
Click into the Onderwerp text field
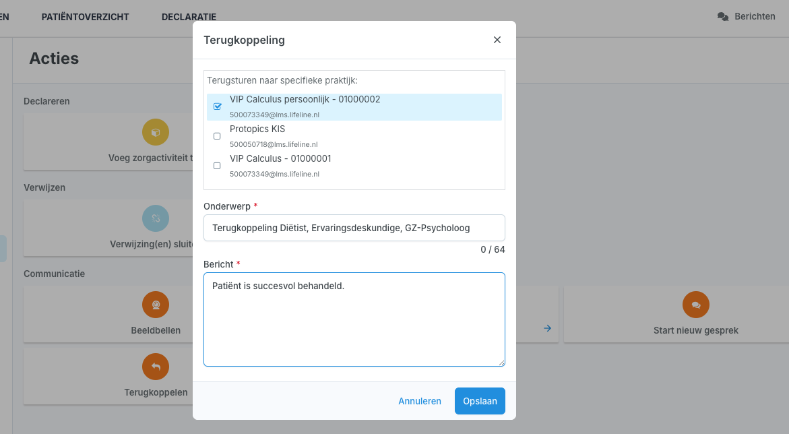(354, 228)
